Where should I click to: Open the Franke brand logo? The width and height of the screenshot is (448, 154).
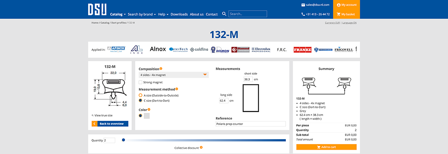(303, 50)
